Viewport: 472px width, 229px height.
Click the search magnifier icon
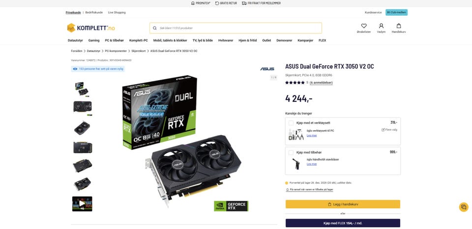coord(155,28)
